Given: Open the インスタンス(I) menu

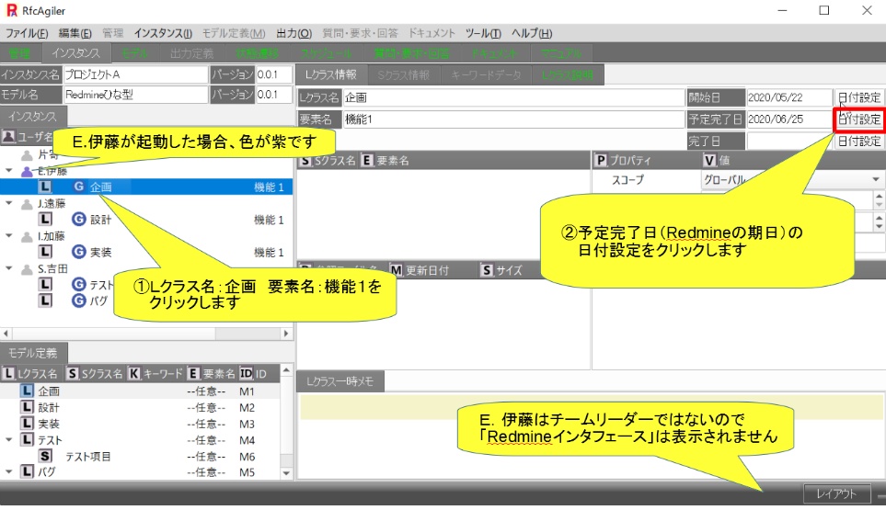Looking at the screenshot, I should pos(163,33).
